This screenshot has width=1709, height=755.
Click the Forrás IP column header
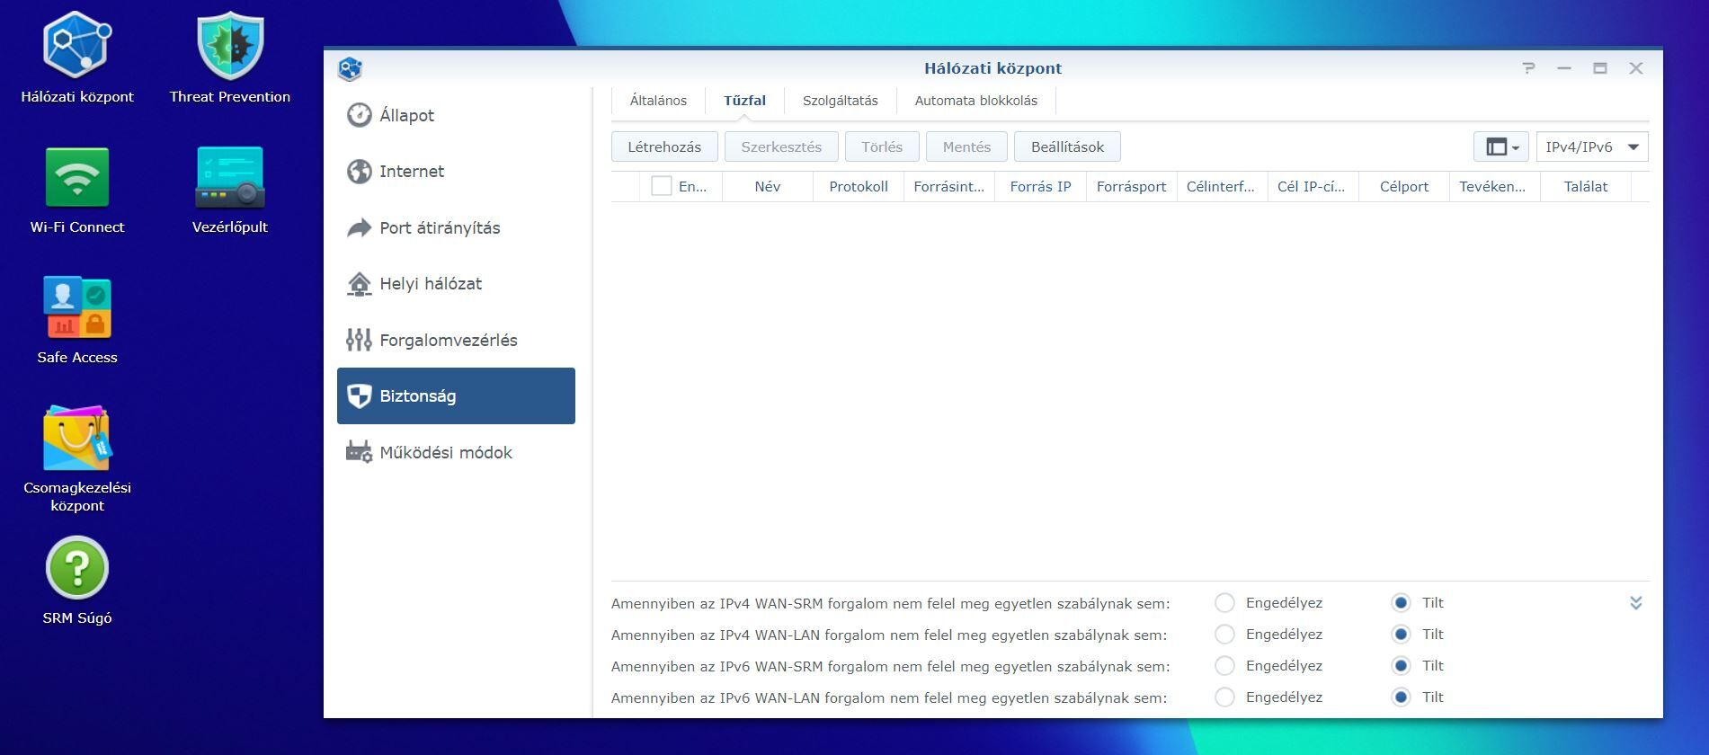(1040, 186)
